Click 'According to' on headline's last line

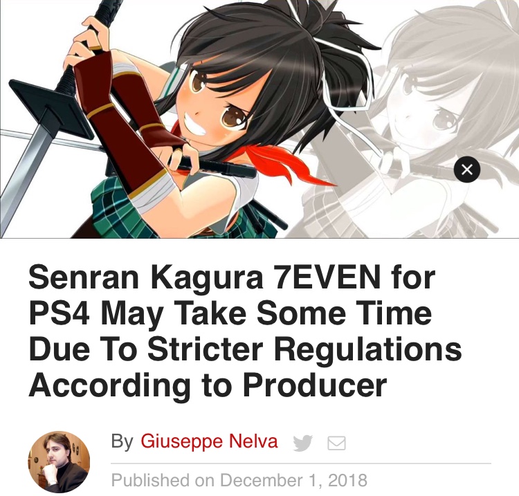click(x=130, y=385)
